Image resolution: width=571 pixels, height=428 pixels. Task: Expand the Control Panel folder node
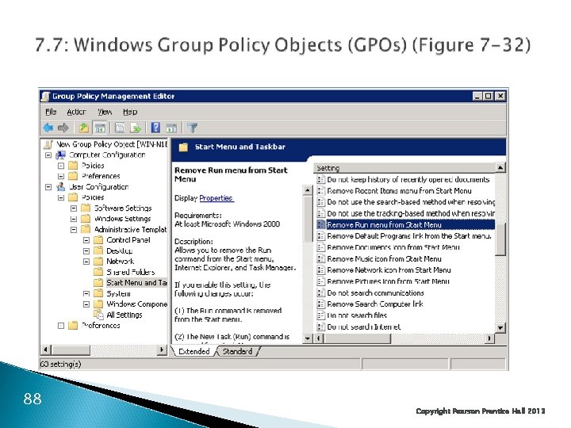tap(86, 240)
